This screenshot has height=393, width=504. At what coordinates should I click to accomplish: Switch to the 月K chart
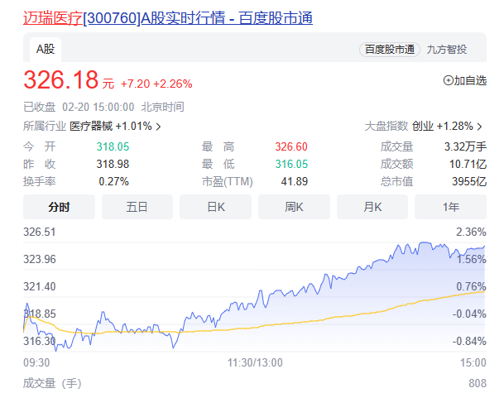tap(372, 207)
